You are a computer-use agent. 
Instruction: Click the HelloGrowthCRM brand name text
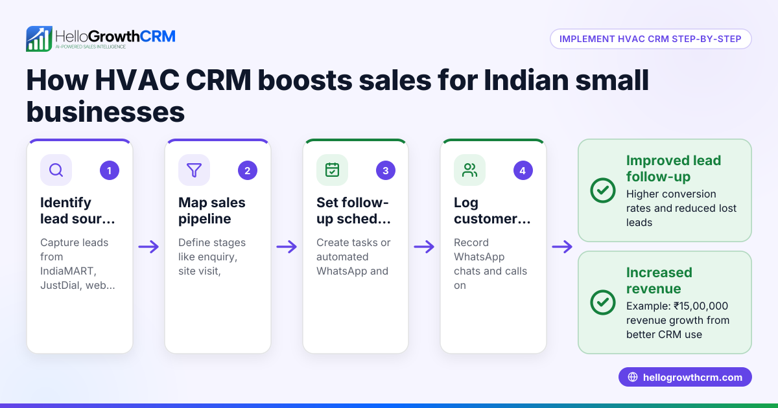coord(115,36)
